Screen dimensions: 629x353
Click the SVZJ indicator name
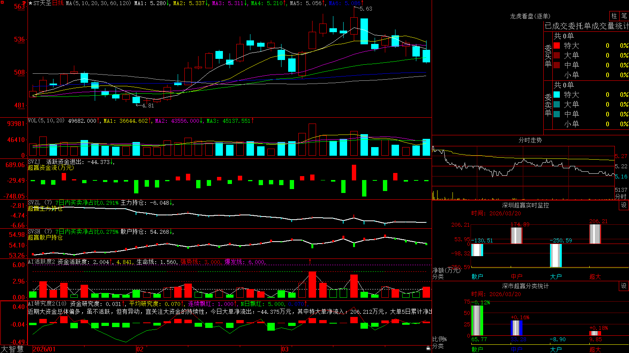[34, 162]
